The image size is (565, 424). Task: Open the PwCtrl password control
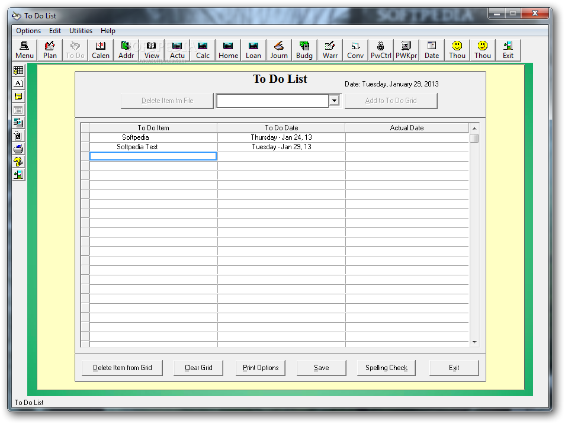381,50
